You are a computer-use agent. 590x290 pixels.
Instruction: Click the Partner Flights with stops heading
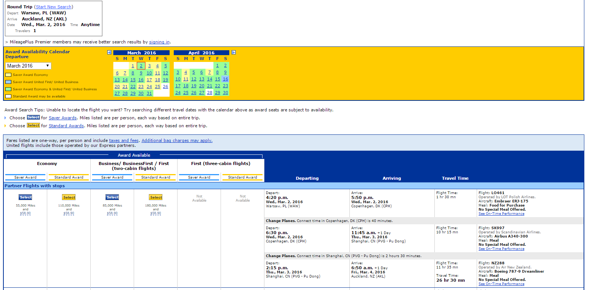pyautogui.click(x=35, y=186)
